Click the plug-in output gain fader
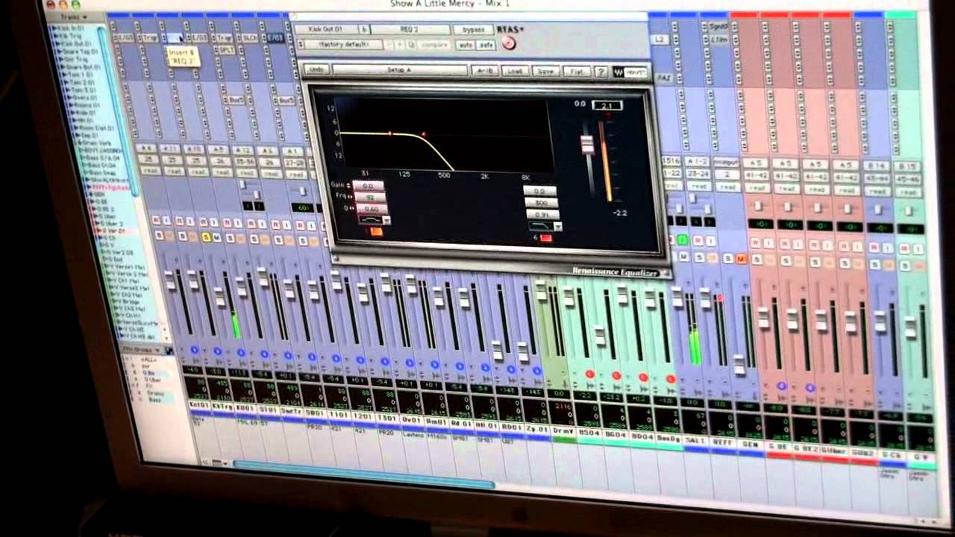 (x=587, y=144)
